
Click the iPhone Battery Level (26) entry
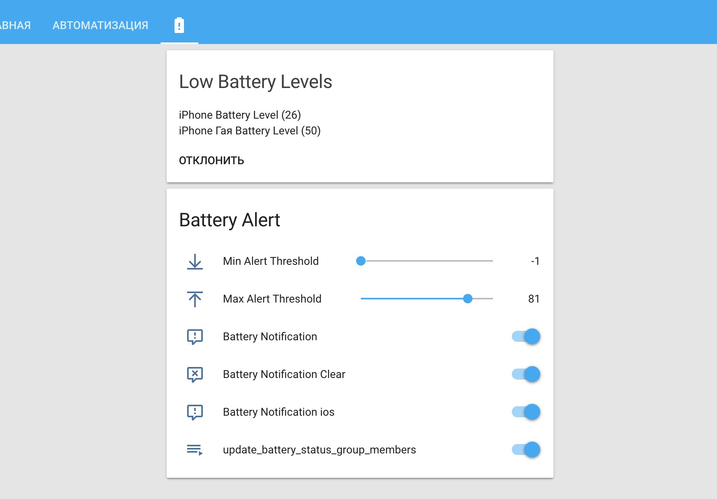click(x=240, y=115)
